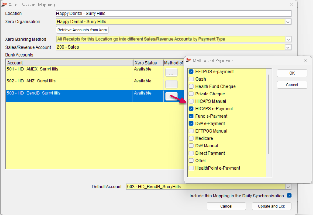The width and height of the screenshot is (313, 215).
Task: Open payment methods for 501 HD_AMEX row
Action: point(171,72)
